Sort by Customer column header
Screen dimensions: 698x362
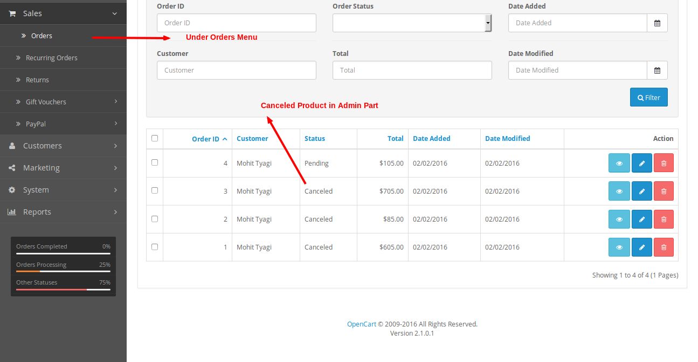252,138
